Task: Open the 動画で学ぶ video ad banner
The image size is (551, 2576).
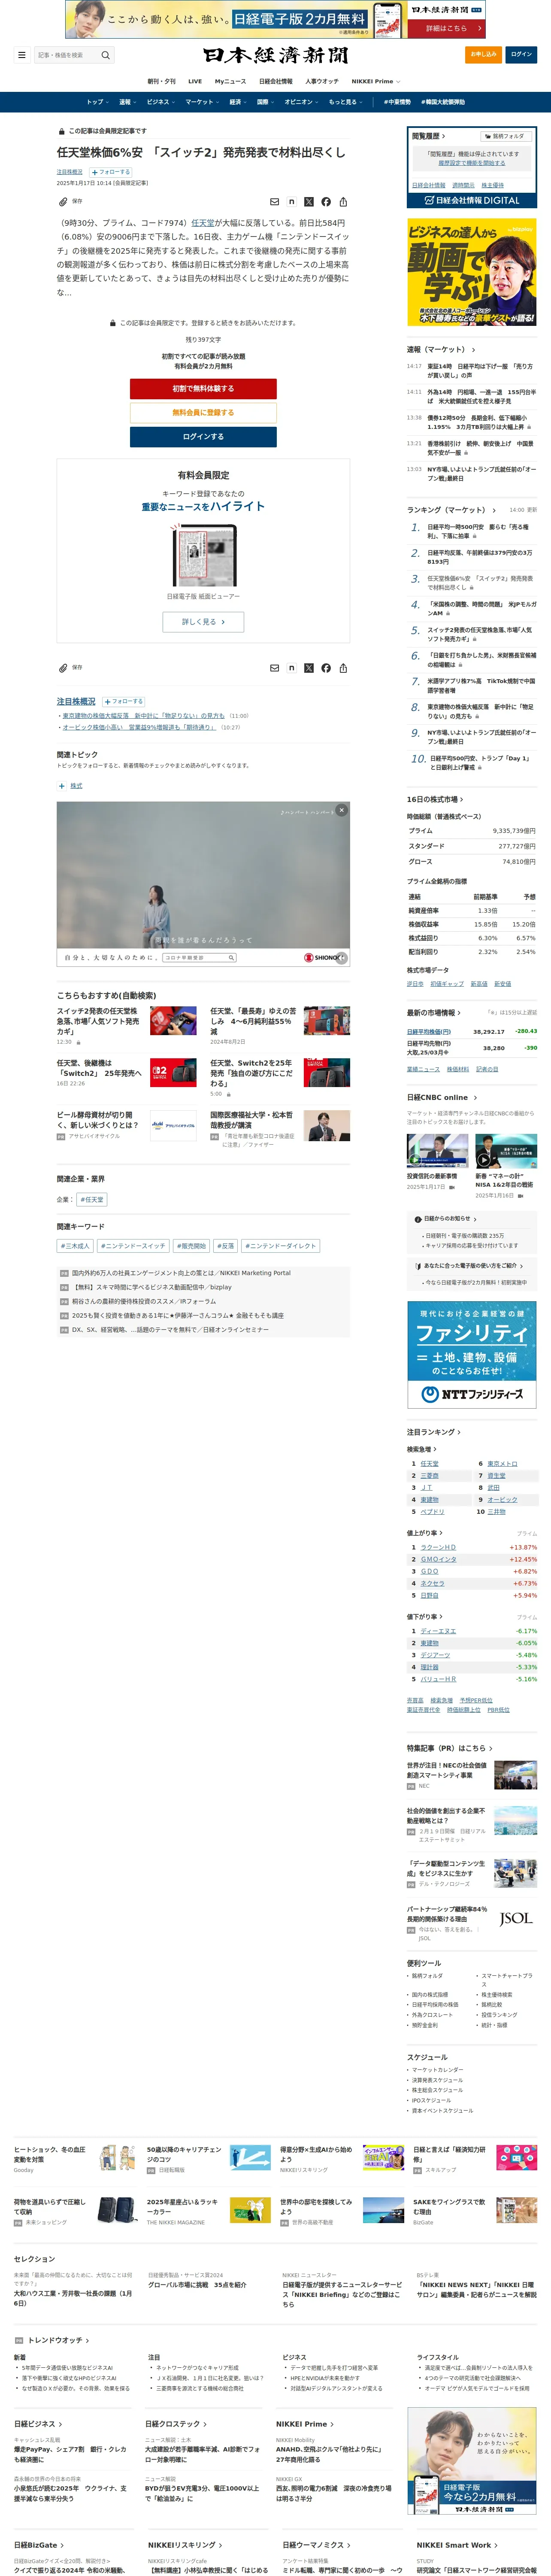Action: click(472, 272)
